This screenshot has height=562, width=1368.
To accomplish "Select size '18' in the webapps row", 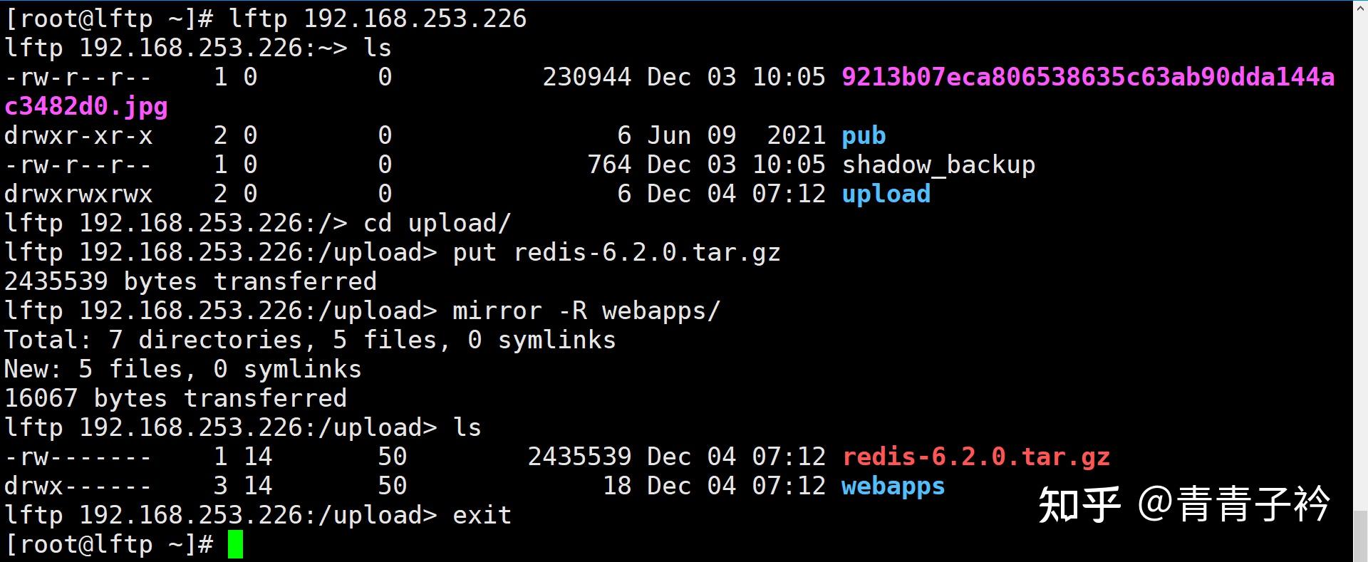I will [x=617, y=486].
